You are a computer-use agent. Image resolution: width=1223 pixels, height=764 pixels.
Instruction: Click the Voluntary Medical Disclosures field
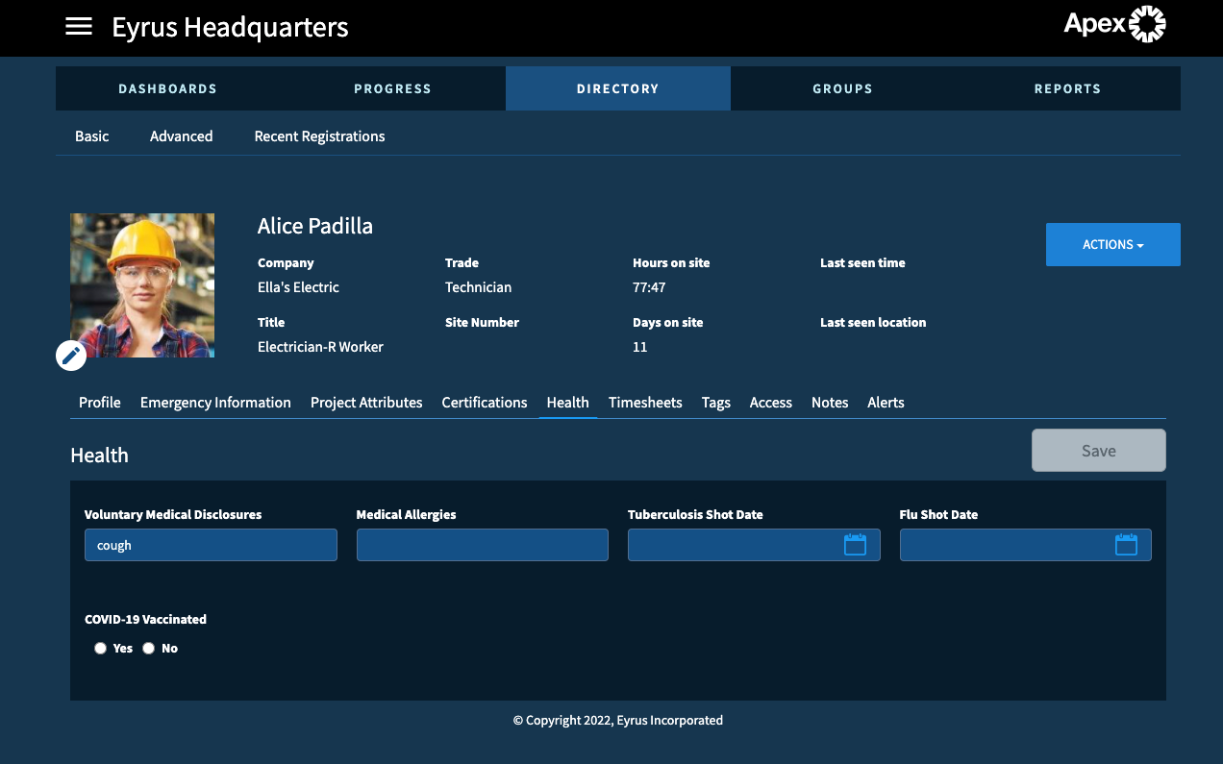[x=211, y=545]
